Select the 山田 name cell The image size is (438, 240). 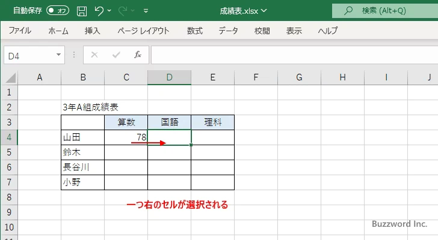click(82, 137)
